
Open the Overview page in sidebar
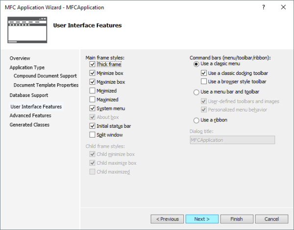point(20,58)
